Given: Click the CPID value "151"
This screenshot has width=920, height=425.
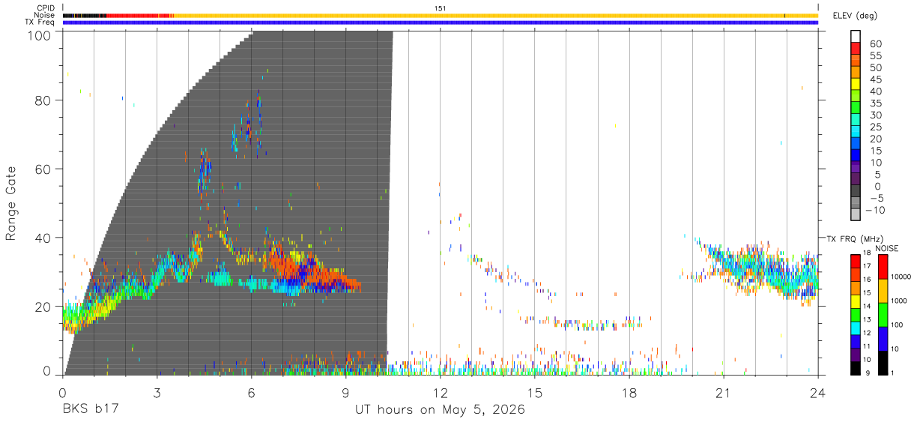Looking at the screenshot, I should [441, 8].
